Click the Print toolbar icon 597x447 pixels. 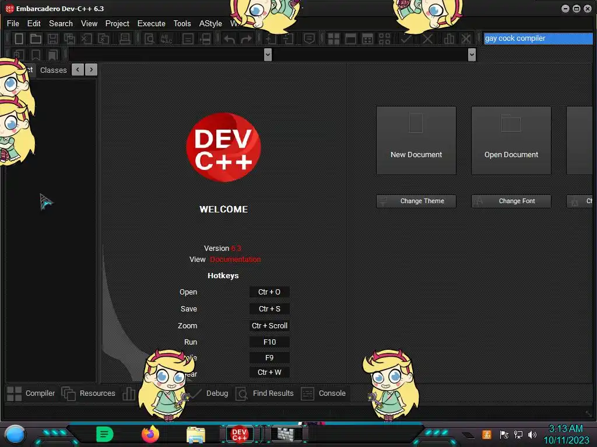click(125, 38)
